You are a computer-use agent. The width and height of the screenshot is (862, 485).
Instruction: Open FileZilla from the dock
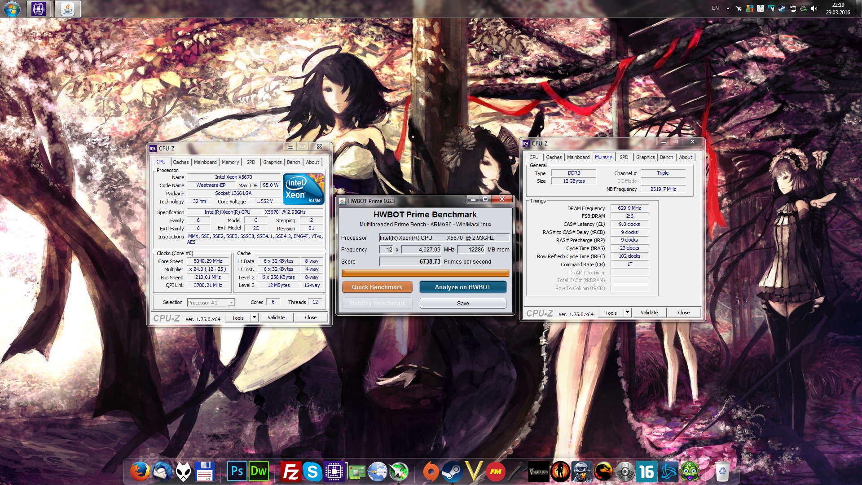291,472
